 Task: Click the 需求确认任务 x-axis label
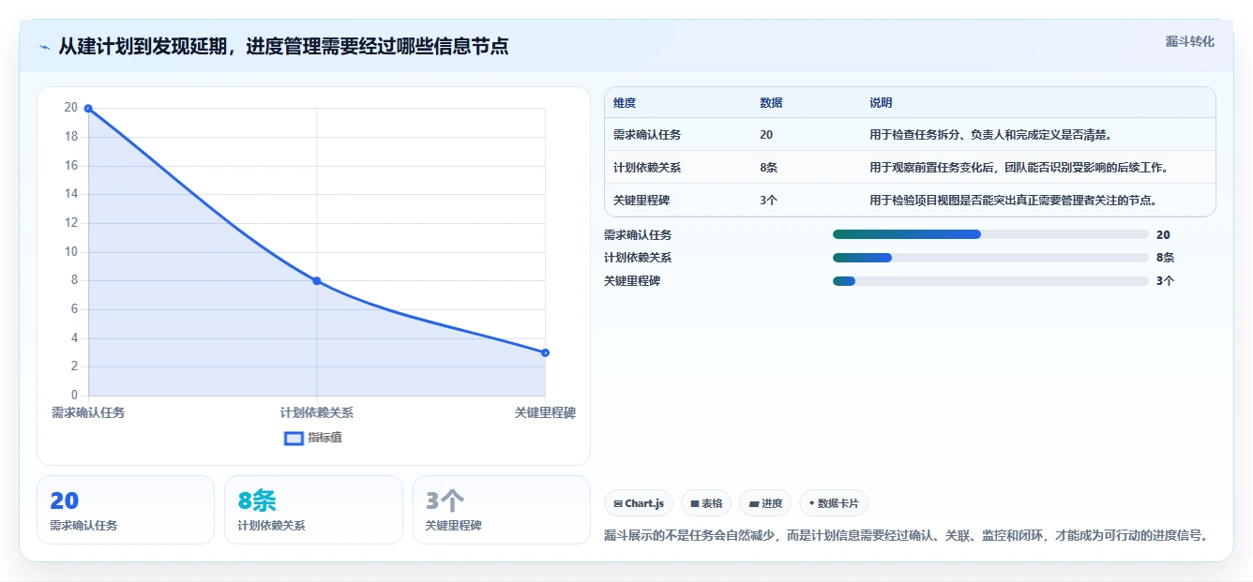88,412
